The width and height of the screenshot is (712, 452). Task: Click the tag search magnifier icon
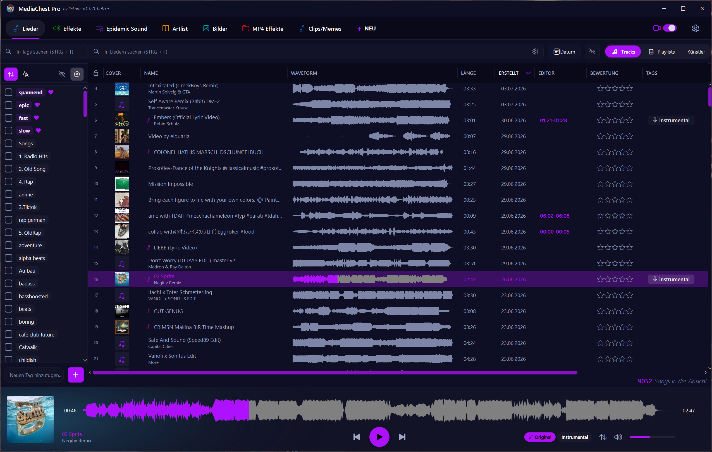coord(9,52)
